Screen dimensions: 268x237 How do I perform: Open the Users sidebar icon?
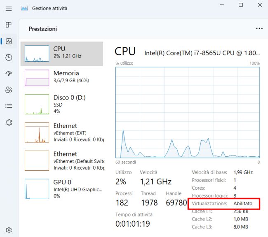(x=9, y=90)
